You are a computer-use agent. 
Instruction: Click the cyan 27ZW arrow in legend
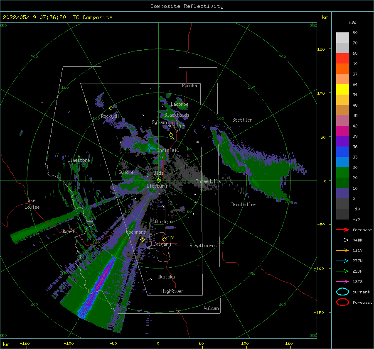342,261
